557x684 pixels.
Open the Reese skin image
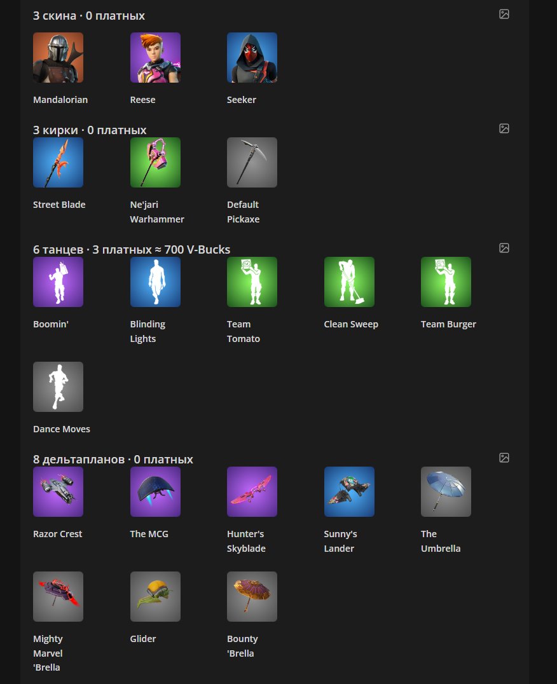[155, 58]
